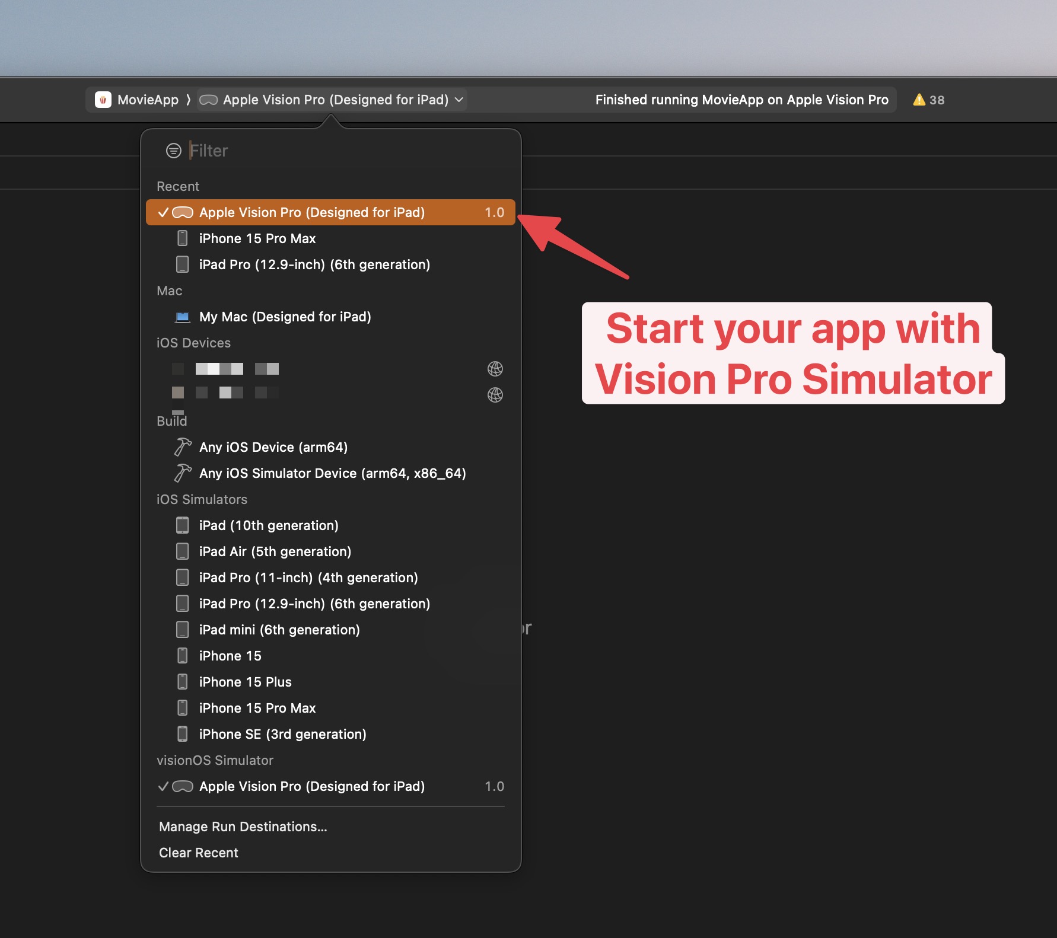The width and height of the screenshot is (1057, 938).
Task: Click the Finished running MovieApp status text
Action: point(741,100)
